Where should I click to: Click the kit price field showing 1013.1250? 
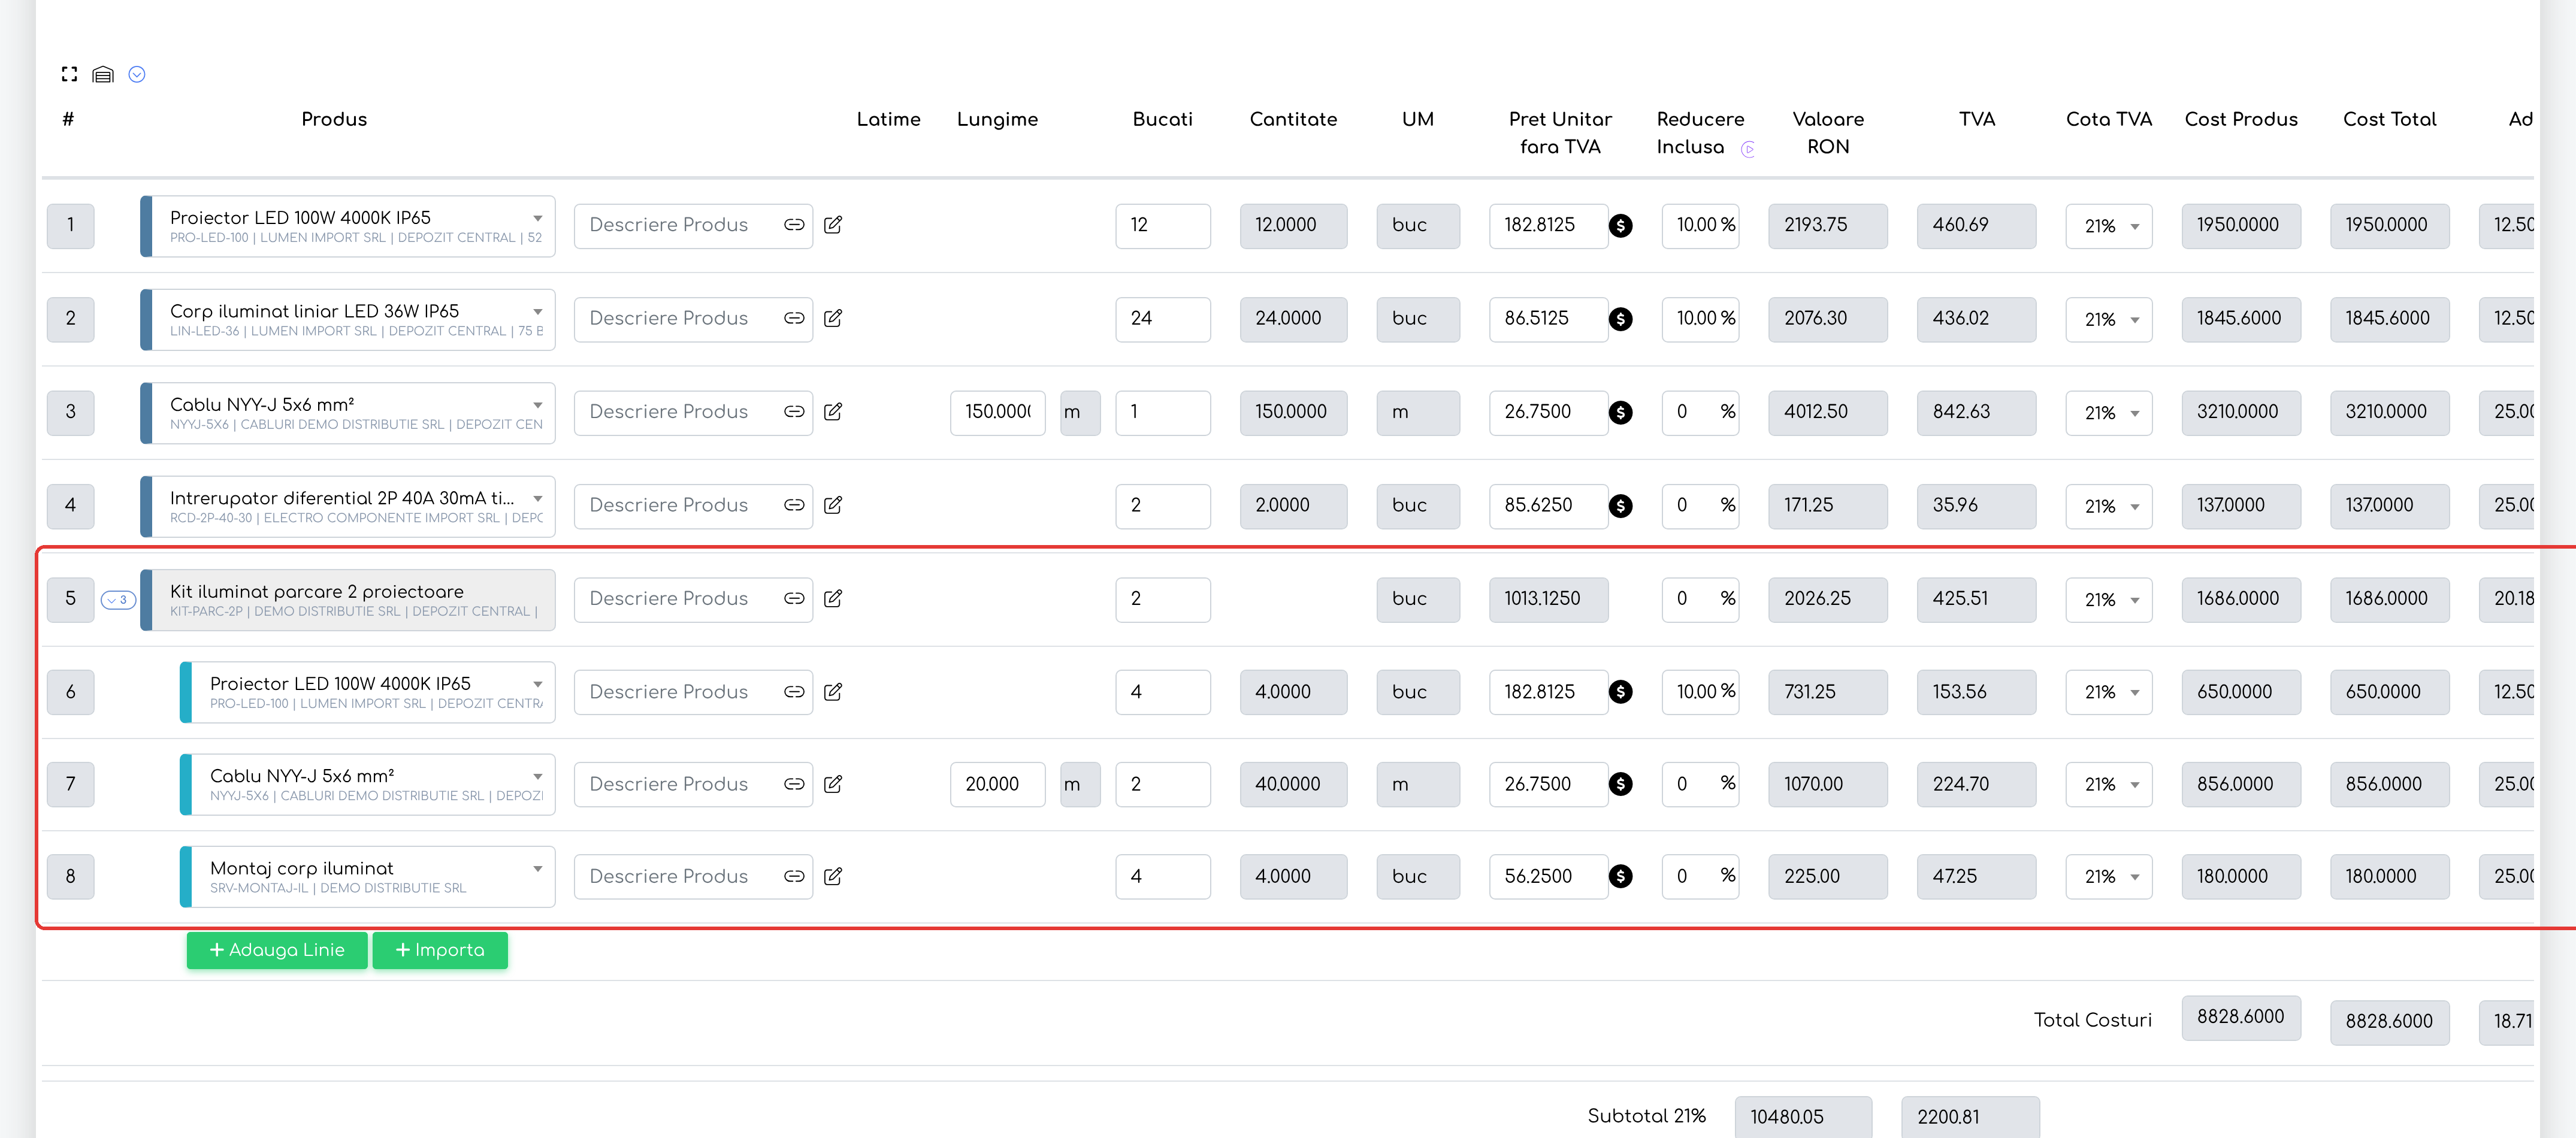click(x=1548, y=599)
